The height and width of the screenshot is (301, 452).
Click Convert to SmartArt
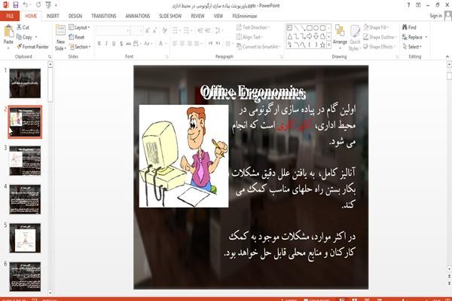258,47
